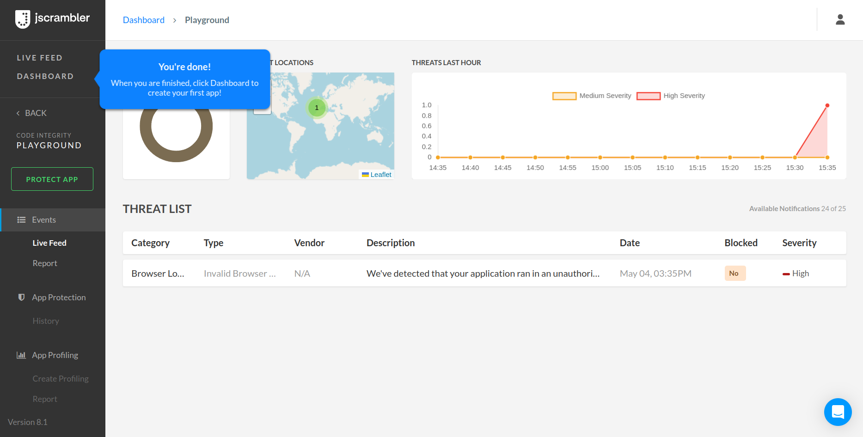Viewport: 863px width, 437px height.
Task: Open Report under App Profiling
Action: click(x=45, y=399)
